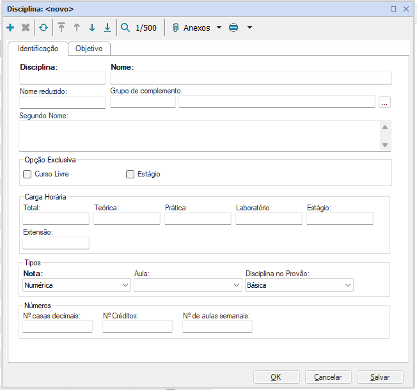
Task: Go to the next record arrow
Action: (92, 28)
